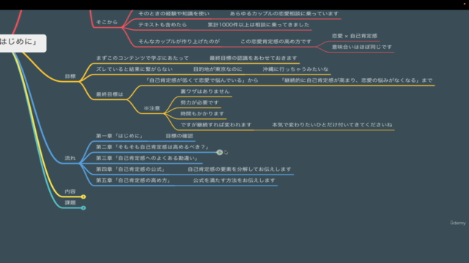469x263 pixels.
Task: Click 第一章「はじめに」 node
Action: pyautogui.click(x=119, y=136)
